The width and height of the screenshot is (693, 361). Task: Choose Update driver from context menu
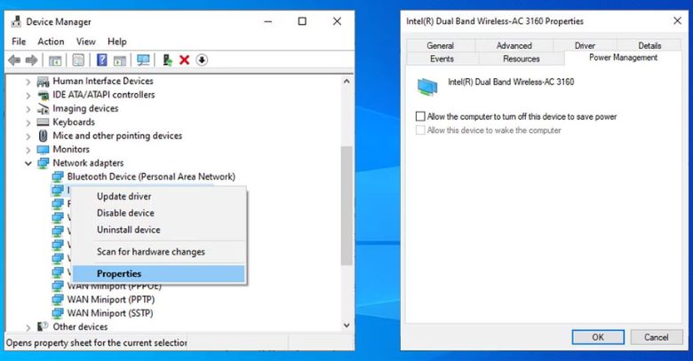click(x=158, y=196)
